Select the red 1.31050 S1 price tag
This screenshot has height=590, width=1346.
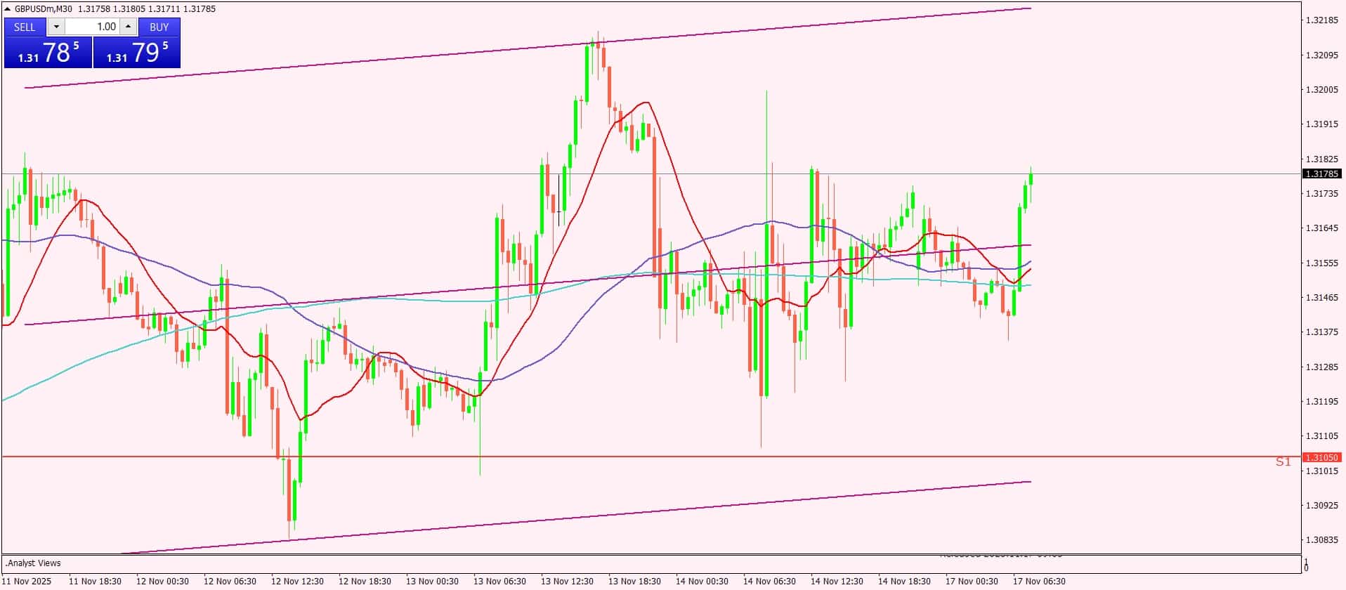pyautogui.click(x=1321, y=457)
